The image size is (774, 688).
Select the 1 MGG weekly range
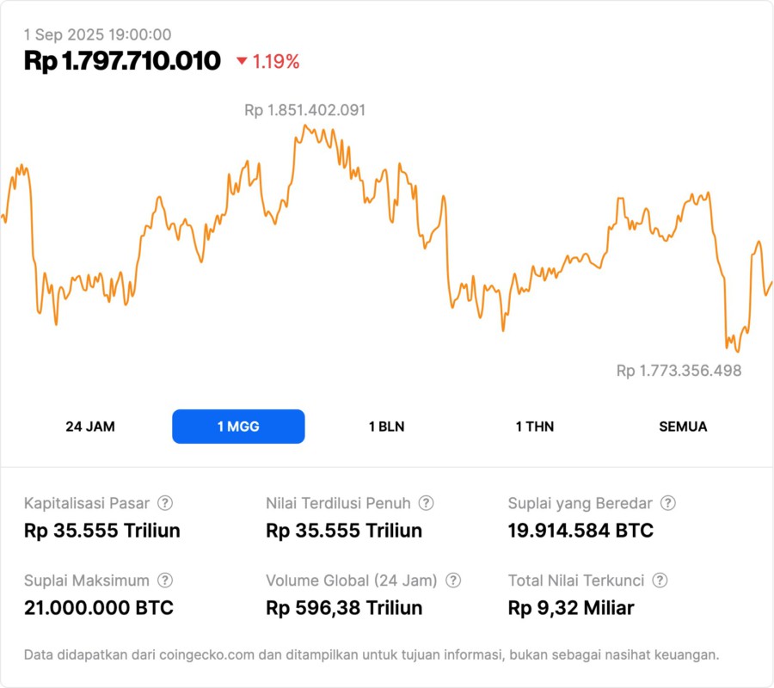238,427
